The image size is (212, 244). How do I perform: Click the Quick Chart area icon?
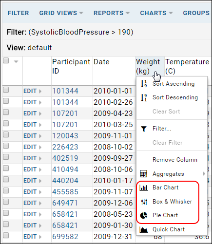144,230
